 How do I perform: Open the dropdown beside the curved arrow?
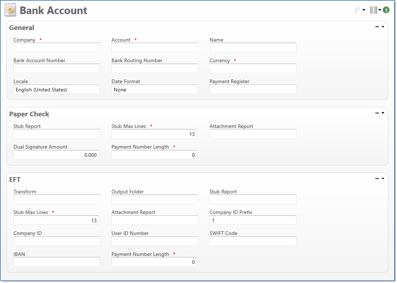[364, 10]
